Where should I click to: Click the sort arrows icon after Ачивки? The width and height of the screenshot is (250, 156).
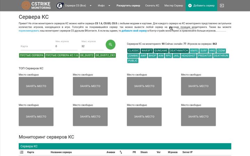point(121,152)
